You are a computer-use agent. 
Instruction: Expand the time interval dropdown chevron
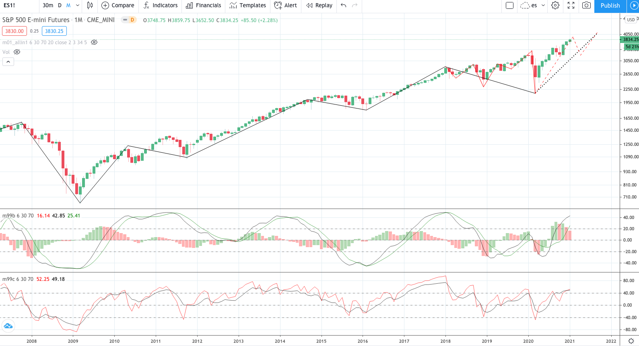tap(78, 5)
